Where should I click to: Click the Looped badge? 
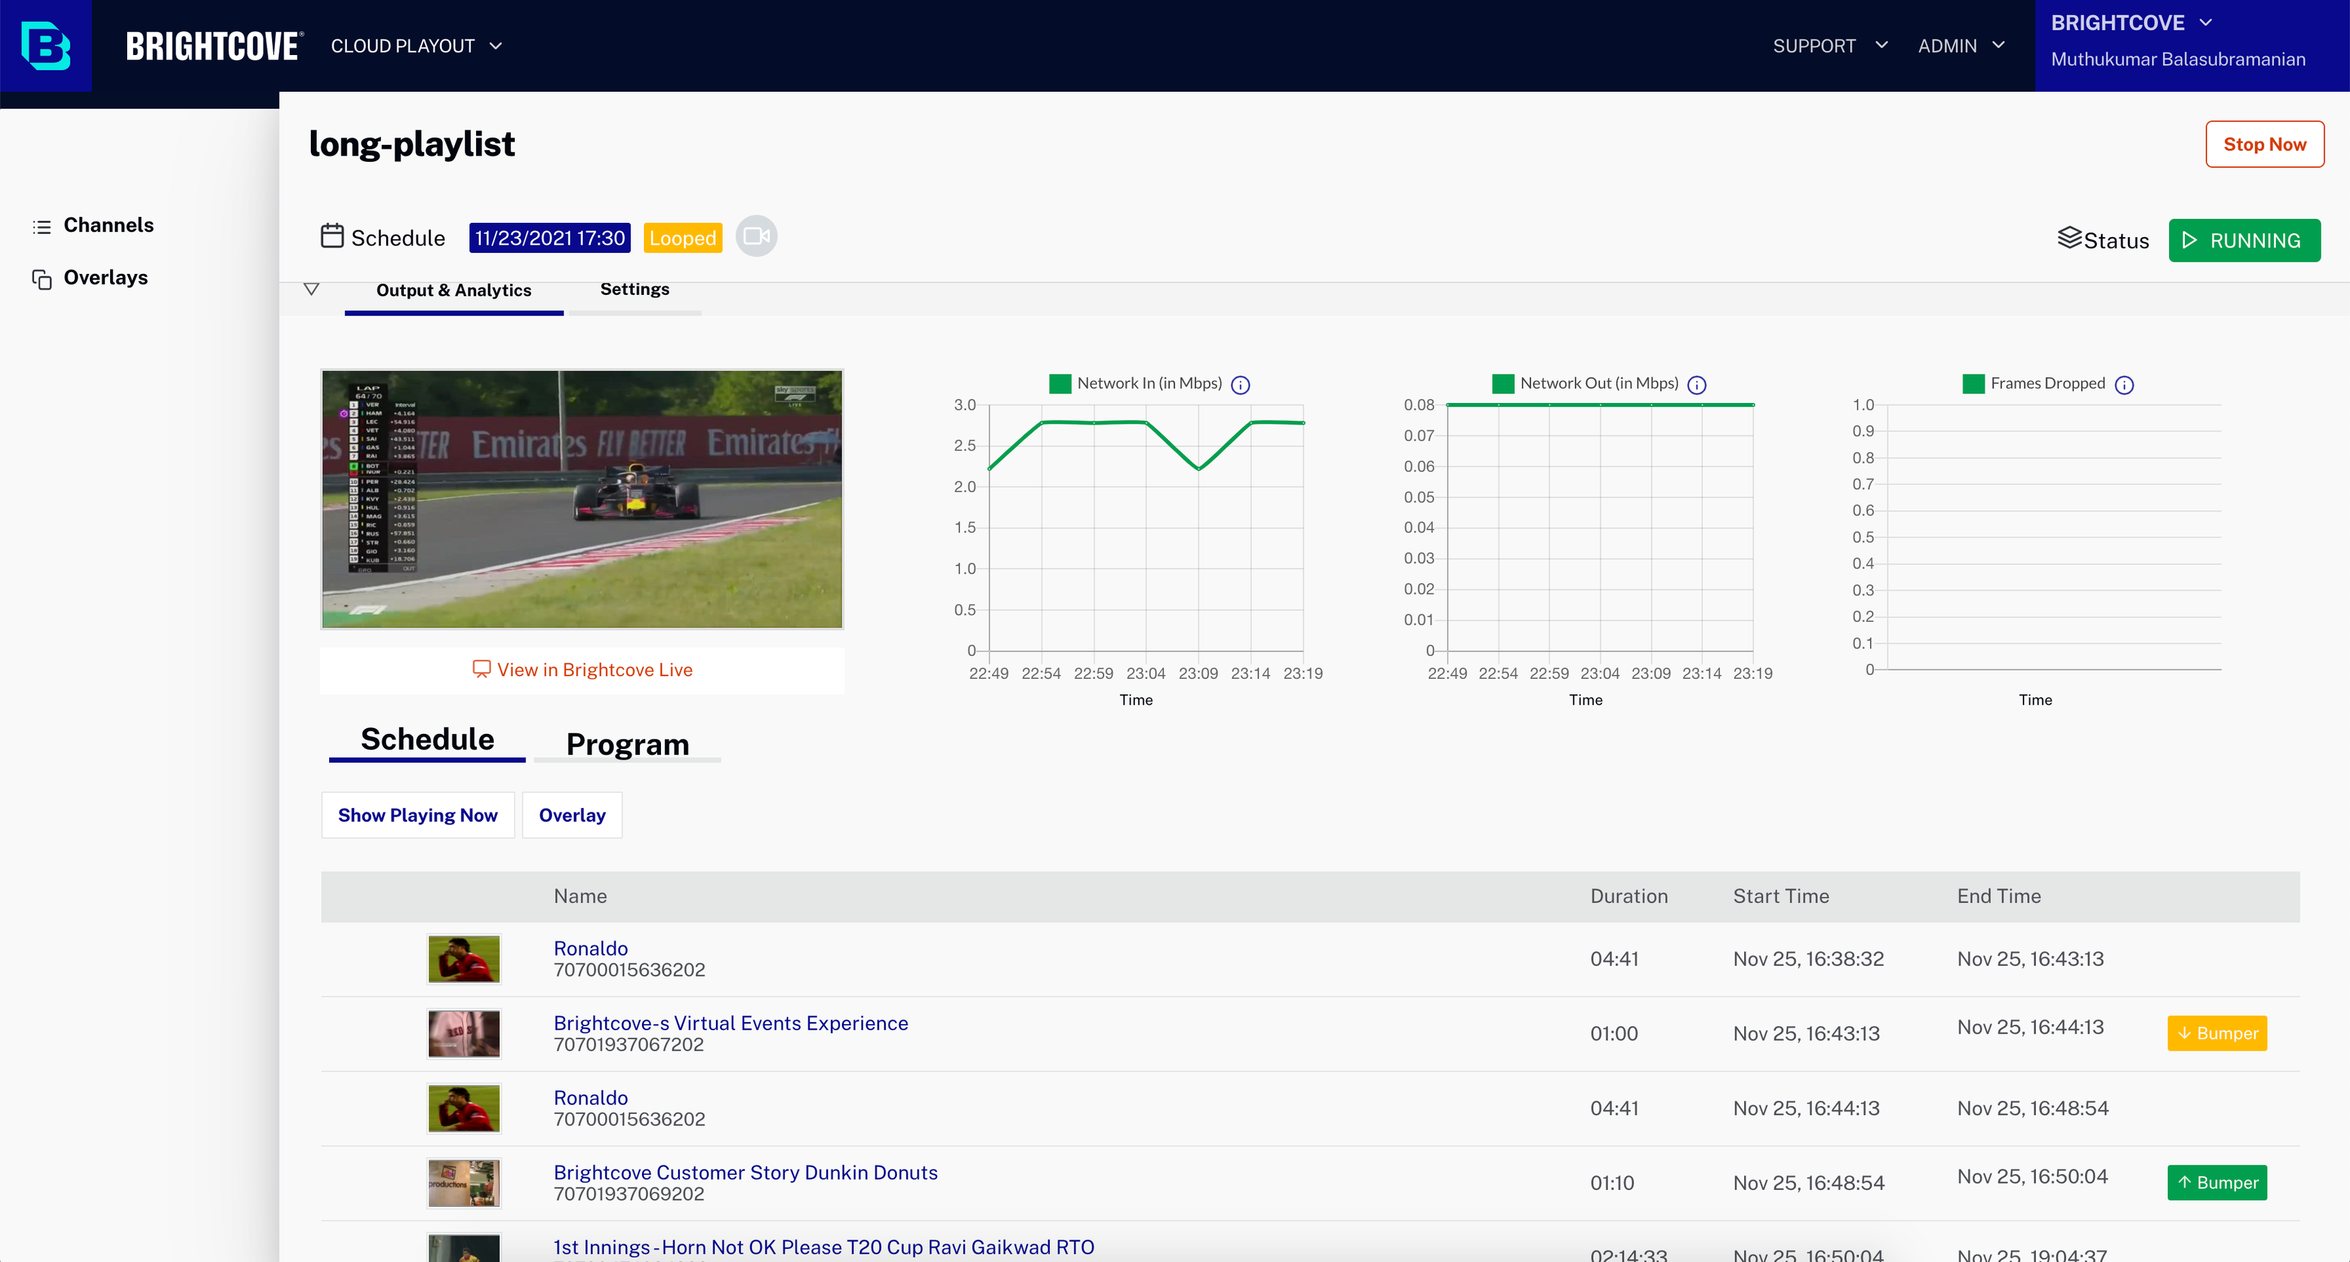[683, 238]
